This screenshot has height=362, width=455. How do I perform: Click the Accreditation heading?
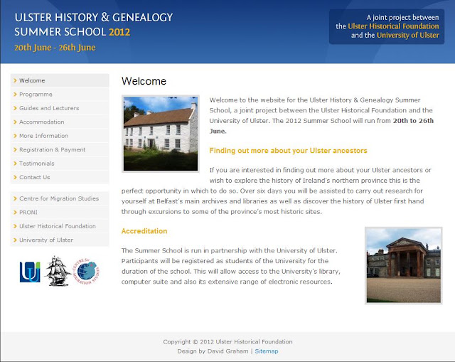144,231
